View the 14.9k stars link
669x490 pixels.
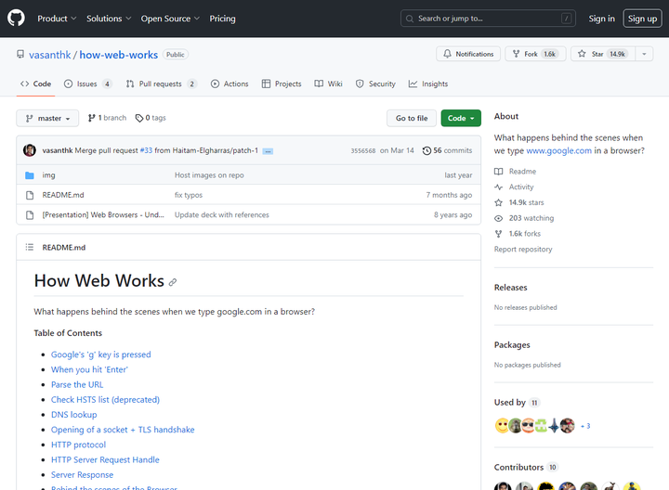519,202
